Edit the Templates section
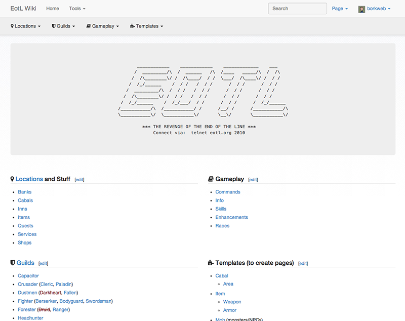405x321 pixels. pos(303,263)
